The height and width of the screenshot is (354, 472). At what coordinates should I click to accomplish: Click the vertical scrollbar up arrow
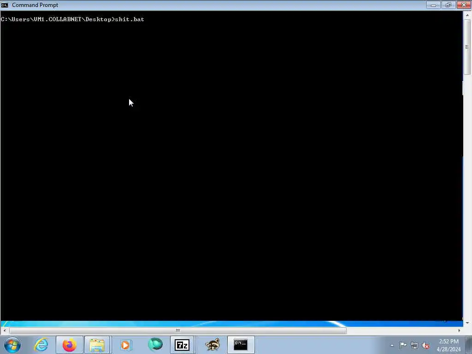tap(467, 15)
